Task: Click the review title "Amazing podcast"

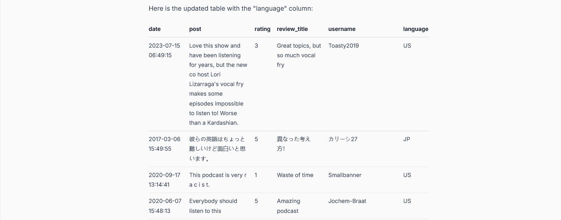Action: coord(288,206)
